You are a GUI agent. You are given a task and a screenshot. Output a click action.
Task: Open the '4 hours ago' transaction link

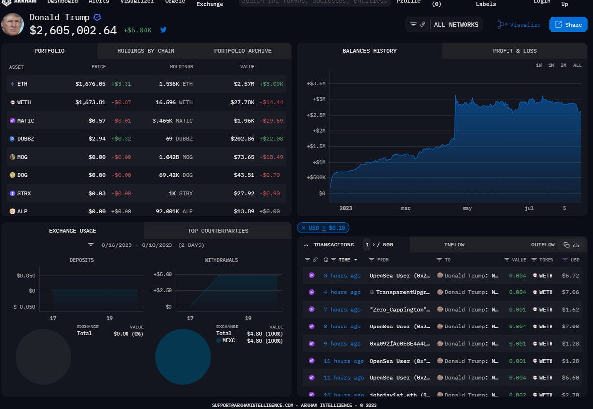pos(342,292)
